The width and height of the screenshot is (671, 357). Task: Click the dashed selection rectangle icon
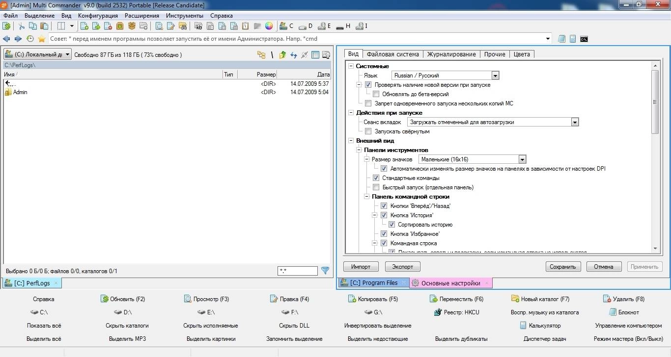click(61, 26)
